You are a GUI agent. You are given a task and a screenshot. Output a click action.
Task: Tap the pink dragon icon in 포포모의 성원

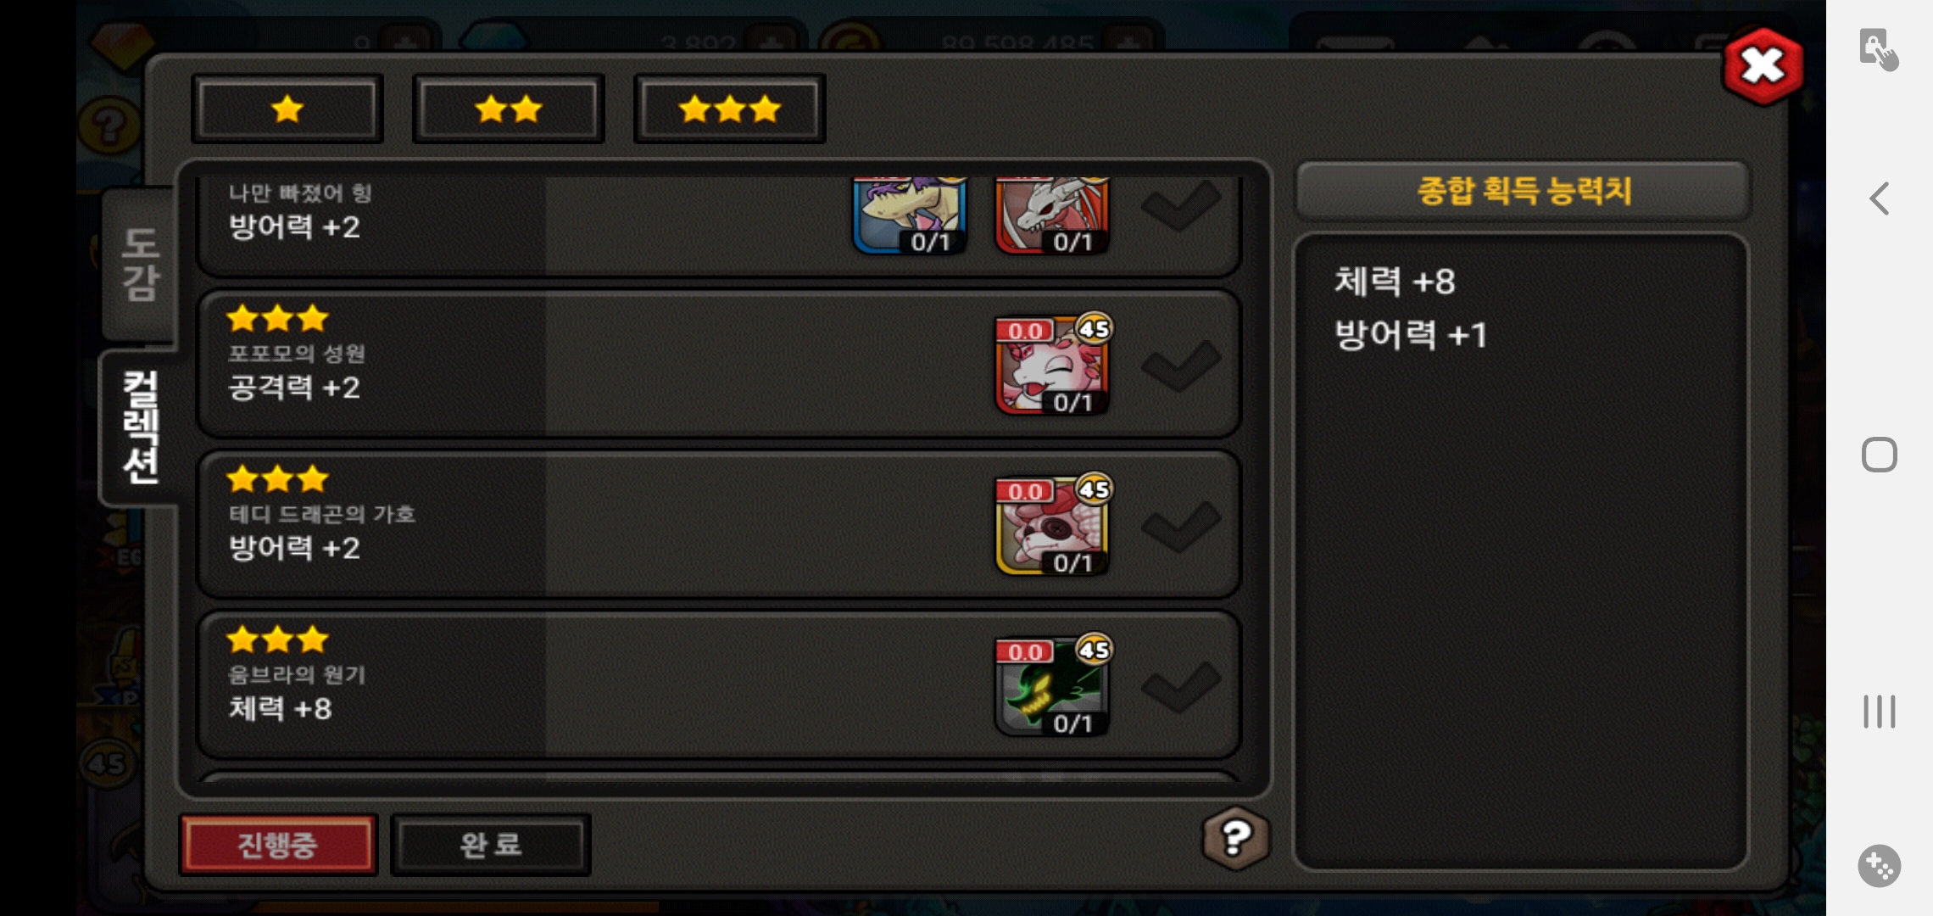pos(1052,366)
